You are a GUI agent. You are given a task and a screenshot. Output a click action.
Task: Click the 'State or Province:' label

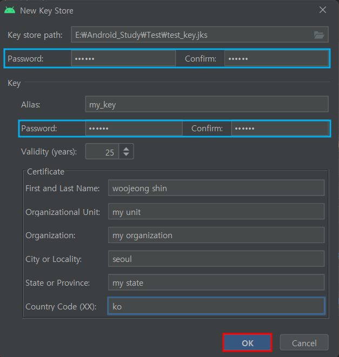(57, 283)
